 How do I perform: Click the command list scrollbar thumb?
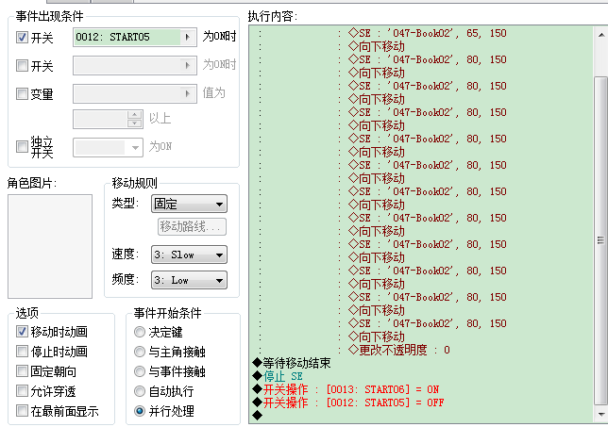tap(601, 240)
